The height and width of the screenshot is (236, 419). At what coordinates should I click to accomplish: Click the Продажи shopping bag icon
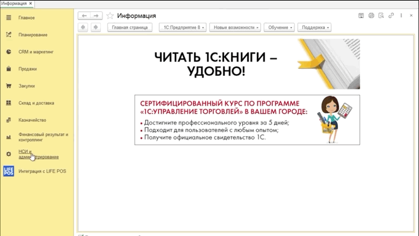(9, 69)
